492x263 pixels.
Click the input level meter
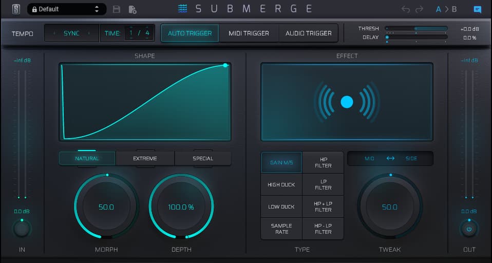point(22,134)
